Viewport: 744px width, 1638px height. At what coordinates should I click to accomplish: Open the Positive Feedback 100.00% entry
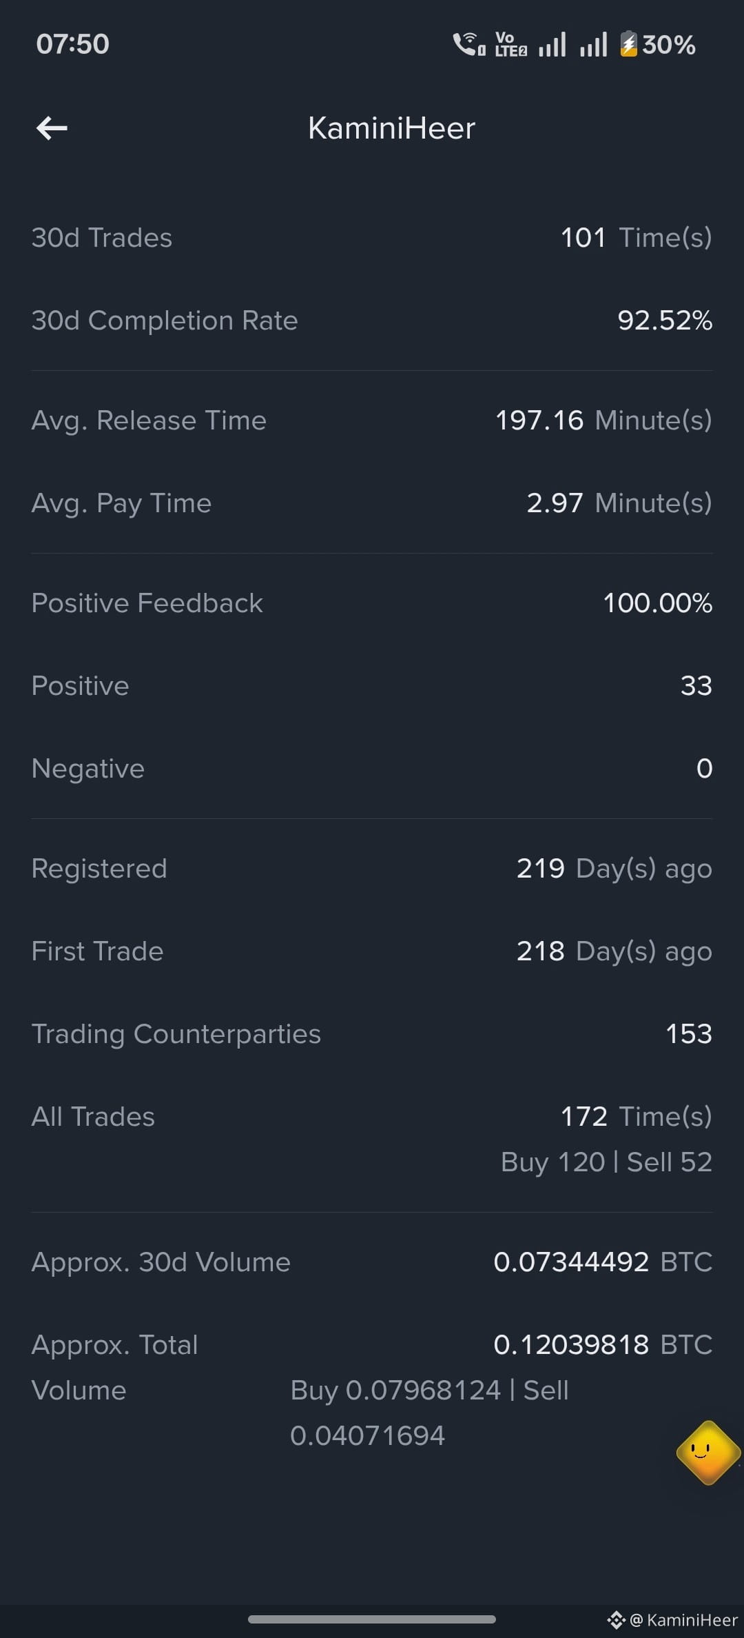(x=372, y=603)
